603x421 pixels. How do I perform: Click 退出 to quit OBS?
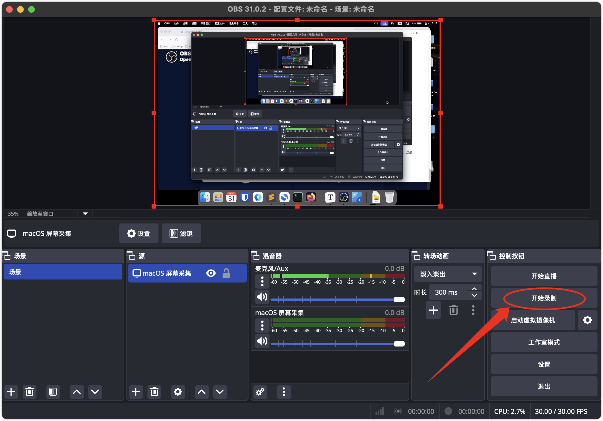click(544, 386)
